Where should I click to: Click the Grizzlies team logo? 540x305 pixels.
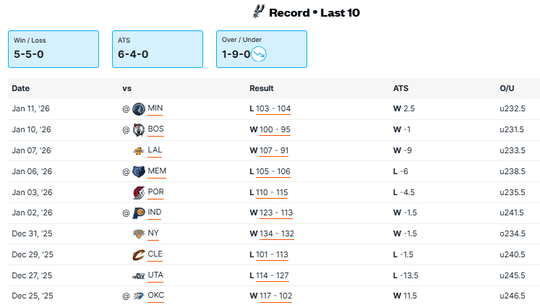139,172
